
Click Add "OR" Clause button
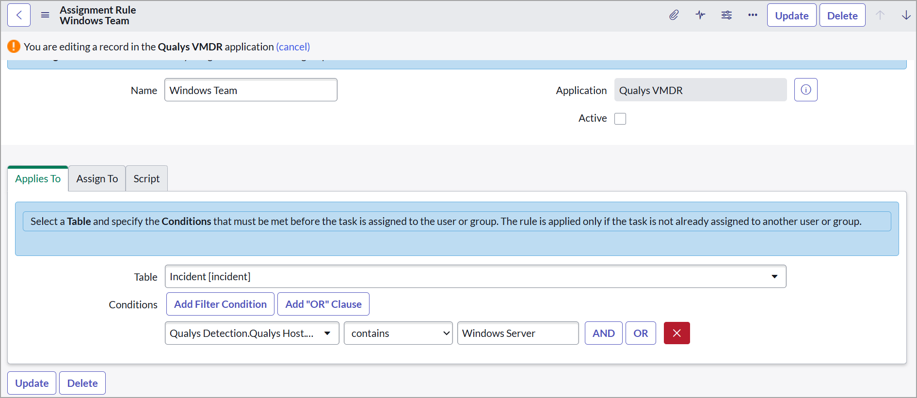point(323,304)
